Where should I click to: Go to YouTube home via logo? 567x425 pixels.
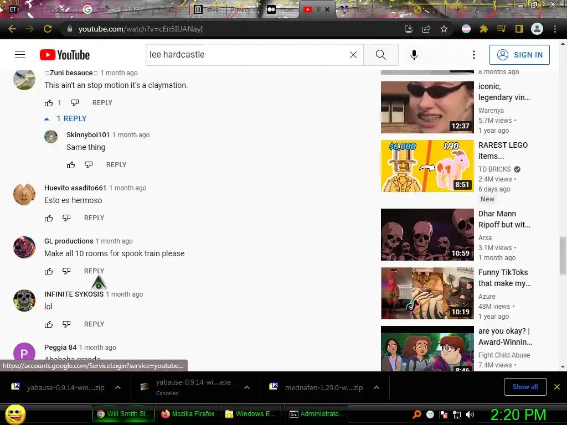[65, 55]
